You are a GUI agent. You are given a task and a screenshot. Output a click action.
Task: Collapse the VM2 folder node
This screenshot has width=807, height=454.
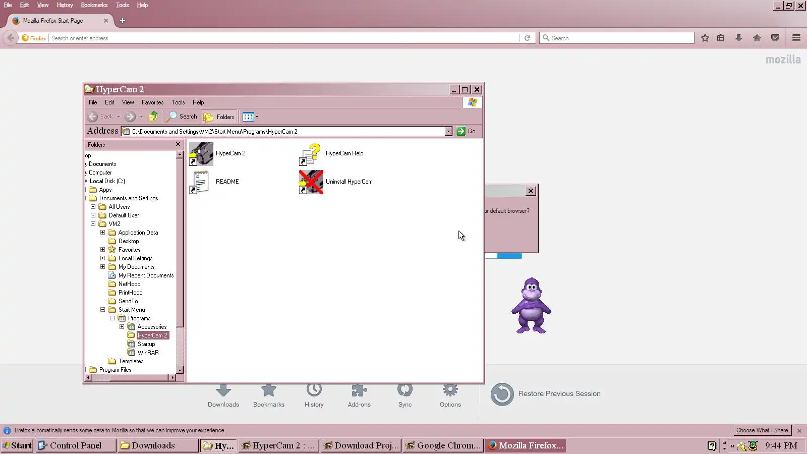pyautogui.click(x=93, y=224)
